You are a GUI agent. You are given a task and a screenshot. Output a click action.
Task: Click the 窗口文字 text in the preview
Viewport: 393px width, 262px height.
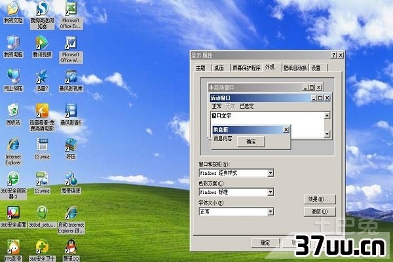pos(221,116)
